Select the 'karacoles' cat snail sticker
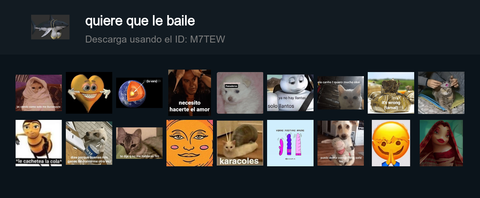The image size is (480, 198). point(240,143)
